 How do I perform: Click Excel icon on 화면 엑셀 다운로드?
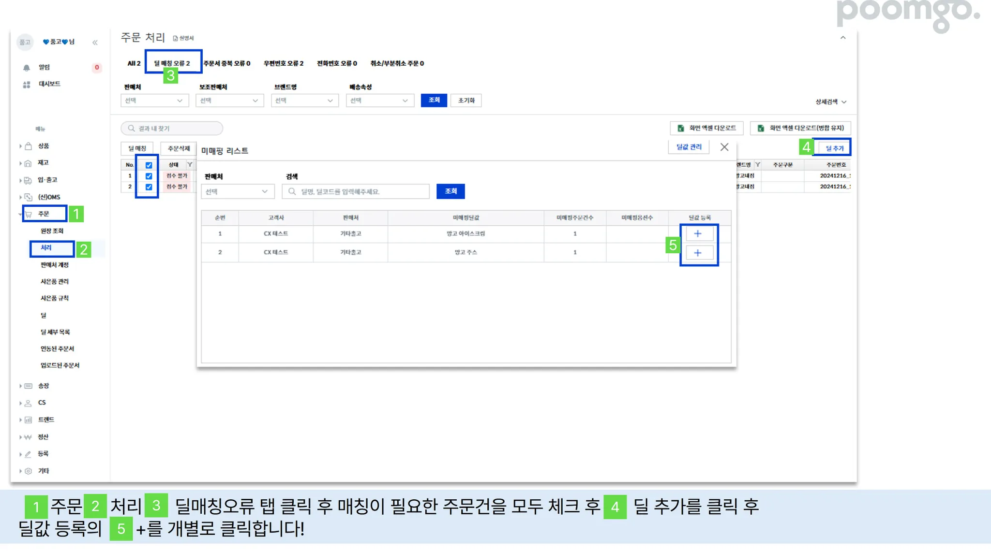681,128
